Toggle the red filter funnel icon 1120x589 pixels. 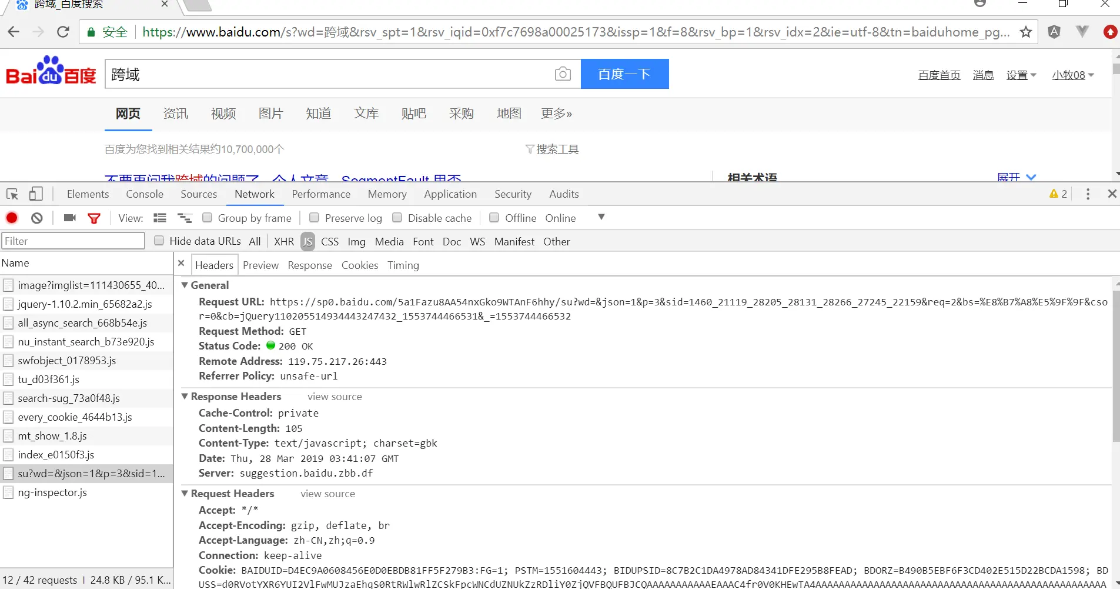pos(94,218)
